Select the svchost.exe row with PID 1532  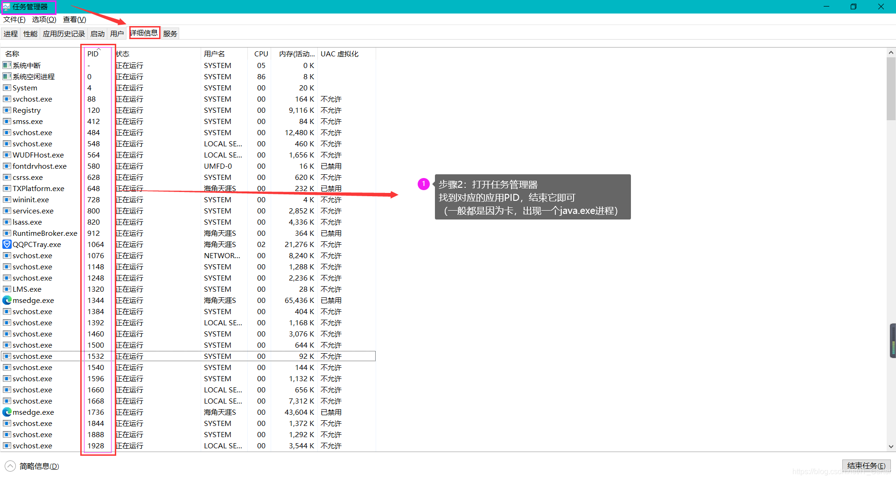(189, 356)
